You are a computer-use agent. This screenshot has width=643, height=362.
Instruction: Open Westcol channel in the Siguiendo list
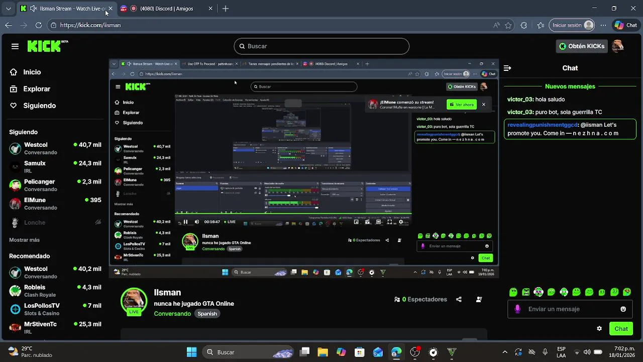[x=55, y=148]
